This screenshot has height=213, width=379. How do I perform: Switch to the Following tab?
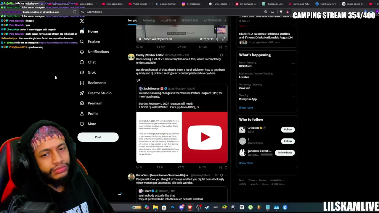click(149, 20)
